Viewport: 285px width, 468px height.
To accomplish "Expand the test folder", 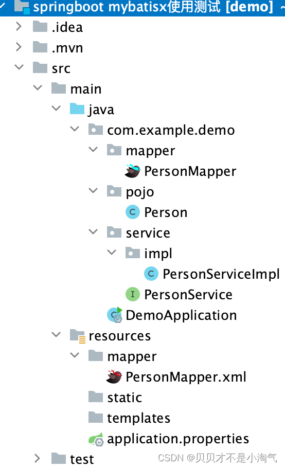I will click(38, 458).
